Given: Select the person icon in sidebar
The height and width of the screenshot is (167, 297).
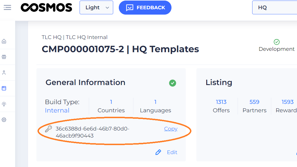Looking at the screenshot, I should point(4,73).
